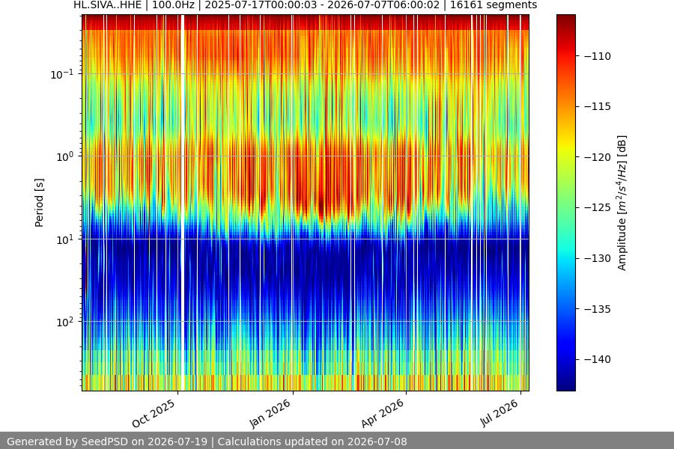Click the 10⁻¹ period tick label
The image size is (674, 449).
pyautogui.click(x=62, y=74)
